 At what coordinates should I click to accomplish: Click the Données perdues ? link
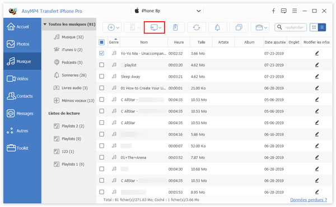(309, 200)
